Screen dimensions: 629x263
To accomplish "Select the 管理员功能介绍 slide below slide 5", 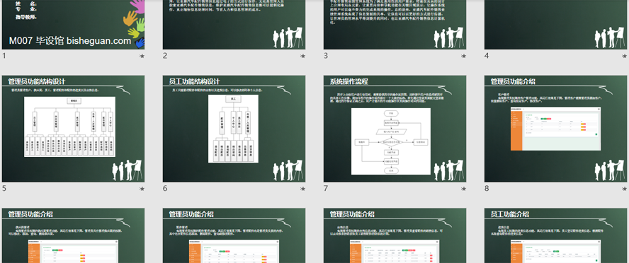I will tap(74, 235).
